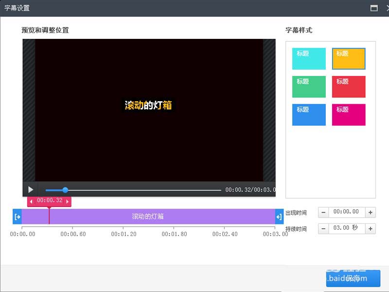Step playhead time backward with left arrow
The width and height of the screenshot is (389, 292).
click(x=31, y=201)
